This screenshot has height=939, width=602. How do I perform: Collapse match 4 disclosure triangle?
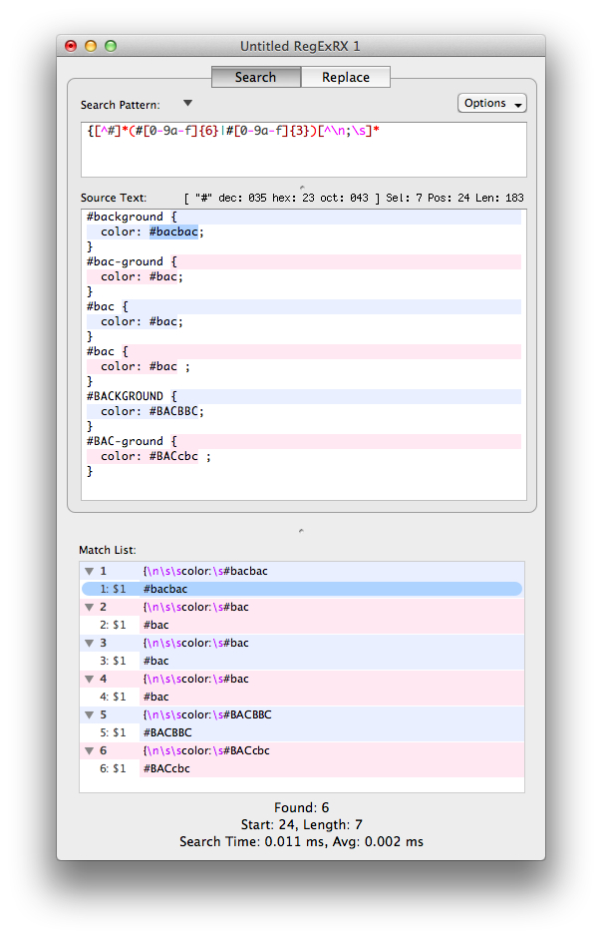point(89,680)
